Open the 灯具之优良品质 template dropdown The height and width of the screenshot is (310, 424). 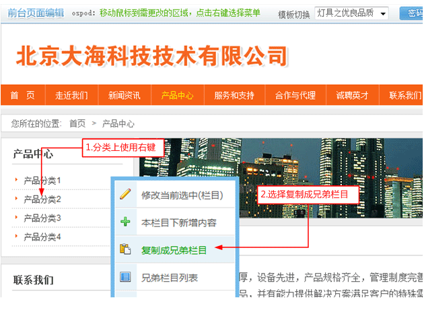(351, 13)
